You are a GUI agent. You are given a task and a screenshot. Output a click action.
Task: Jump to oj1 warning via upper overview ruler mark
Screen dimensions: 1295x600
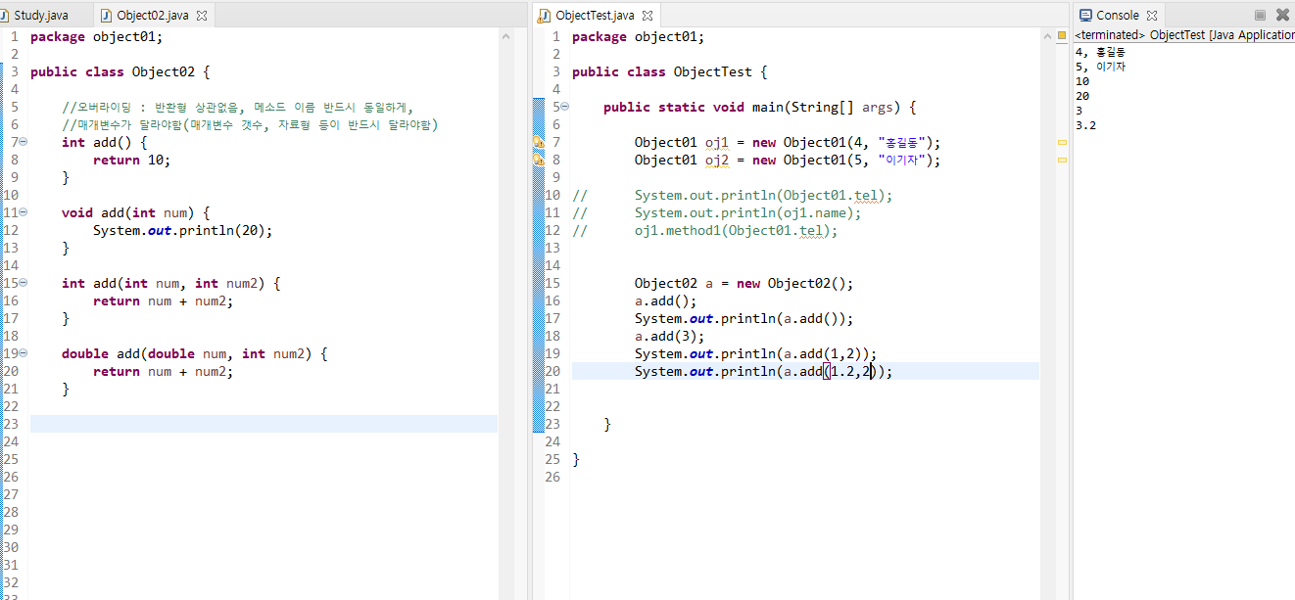click(x=1062, y=143)
